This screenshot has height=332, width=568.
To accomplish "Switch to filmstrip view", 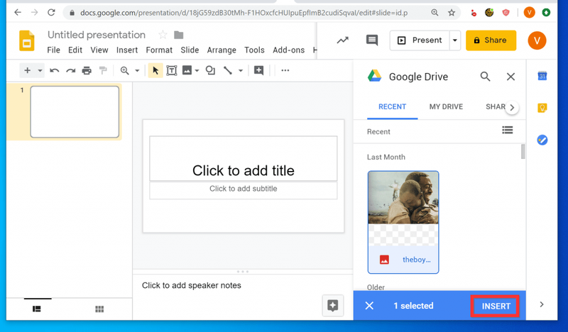I will (37, 309).
